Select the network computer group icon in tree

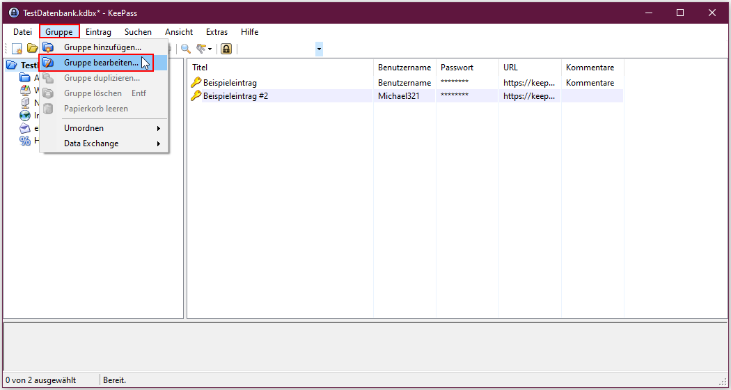tap(24, 102)
